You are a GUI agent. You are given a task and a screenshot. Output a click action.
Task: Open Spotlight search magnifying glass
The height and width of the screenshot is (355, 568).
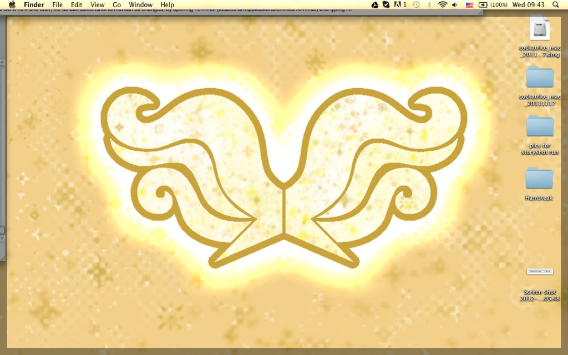click(x=555, y=5)
